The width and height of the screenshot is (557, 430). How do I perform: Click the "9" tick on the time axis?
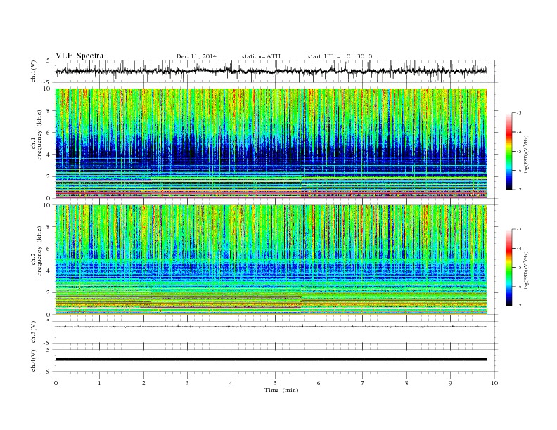tap(450, 383)
